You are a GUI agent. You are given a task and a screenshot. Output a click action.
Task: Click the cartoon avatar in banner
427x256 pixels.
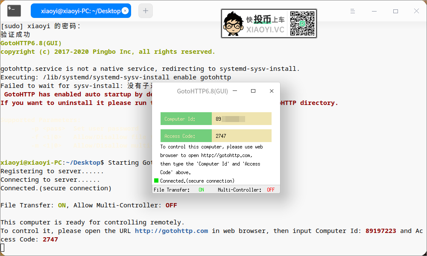233,23
